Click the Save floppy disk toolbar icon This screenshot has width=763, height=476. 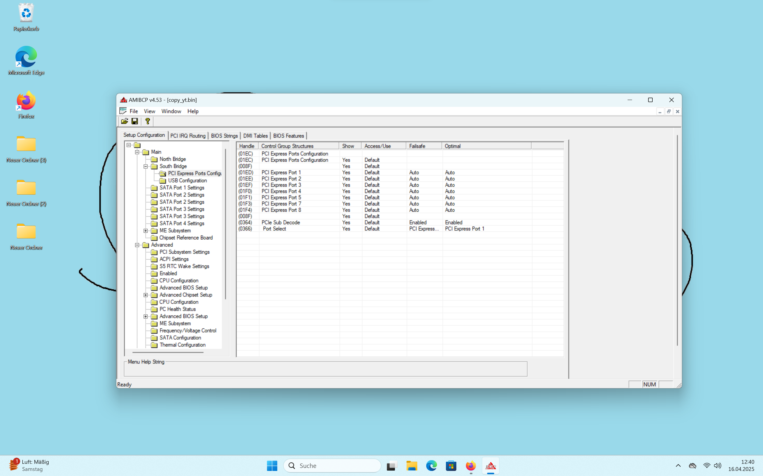(x=135, y=121)
